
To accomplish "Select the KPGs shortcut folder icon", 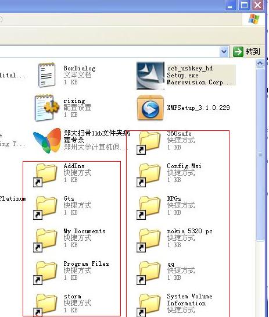I will [x=149, y=207].
